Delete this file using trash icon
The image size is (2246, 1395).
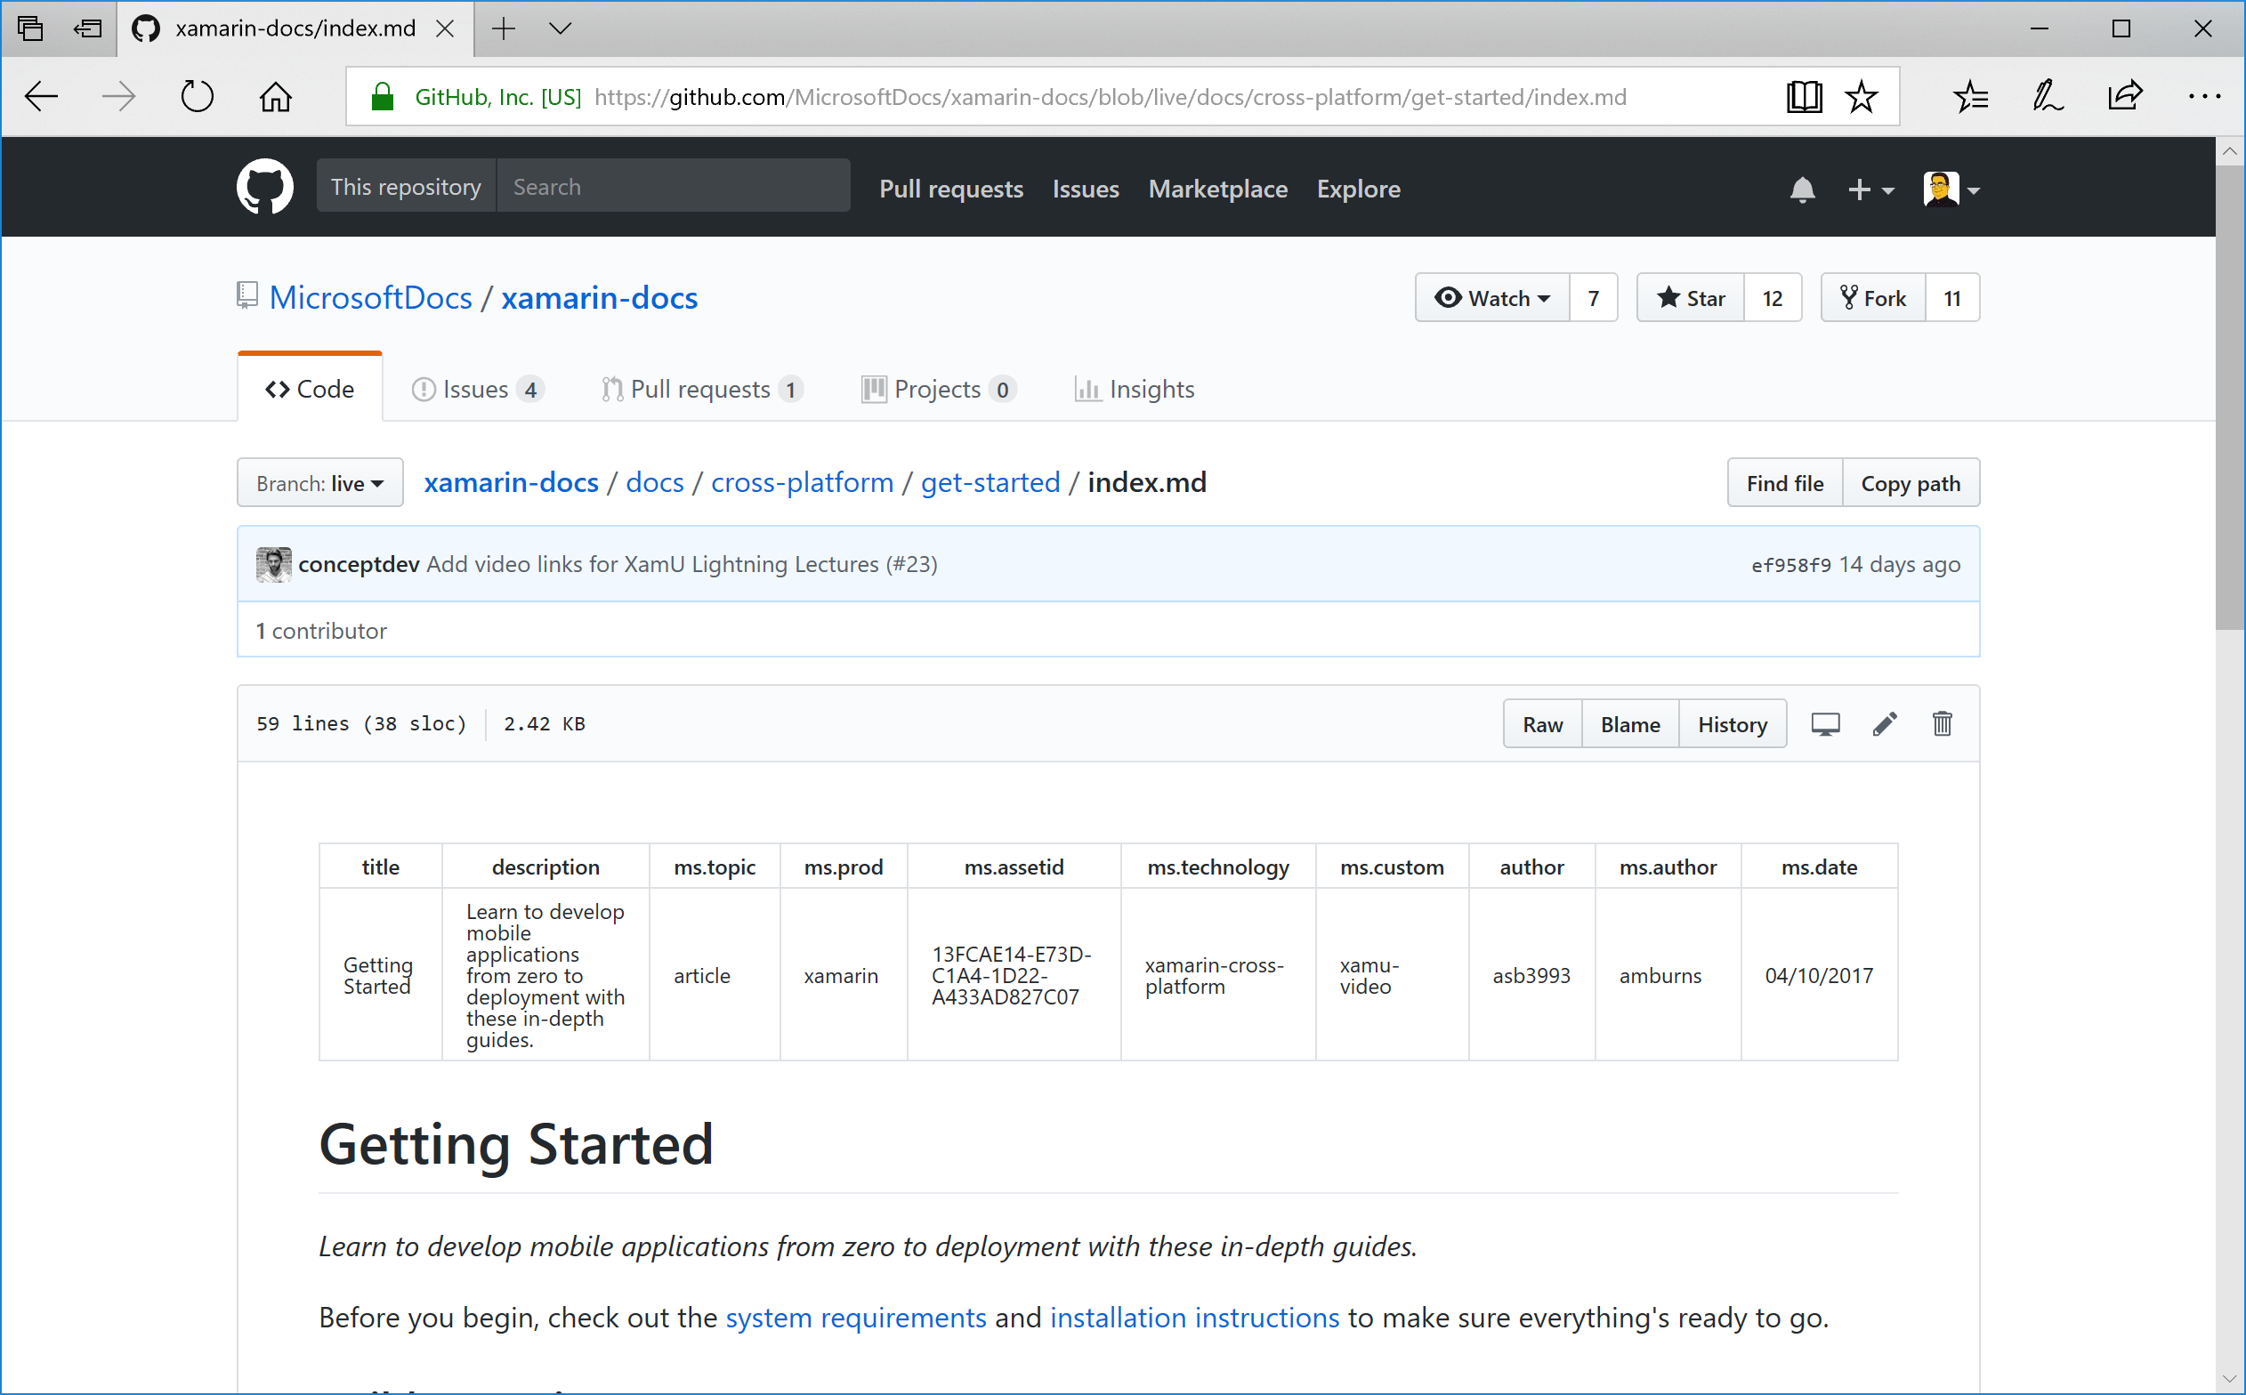coord(1942,724)
